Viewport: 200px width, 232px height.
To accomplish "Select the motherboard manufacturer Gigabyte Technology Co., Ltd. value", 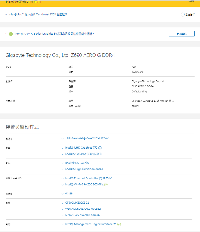I will [x=148, y=81].
